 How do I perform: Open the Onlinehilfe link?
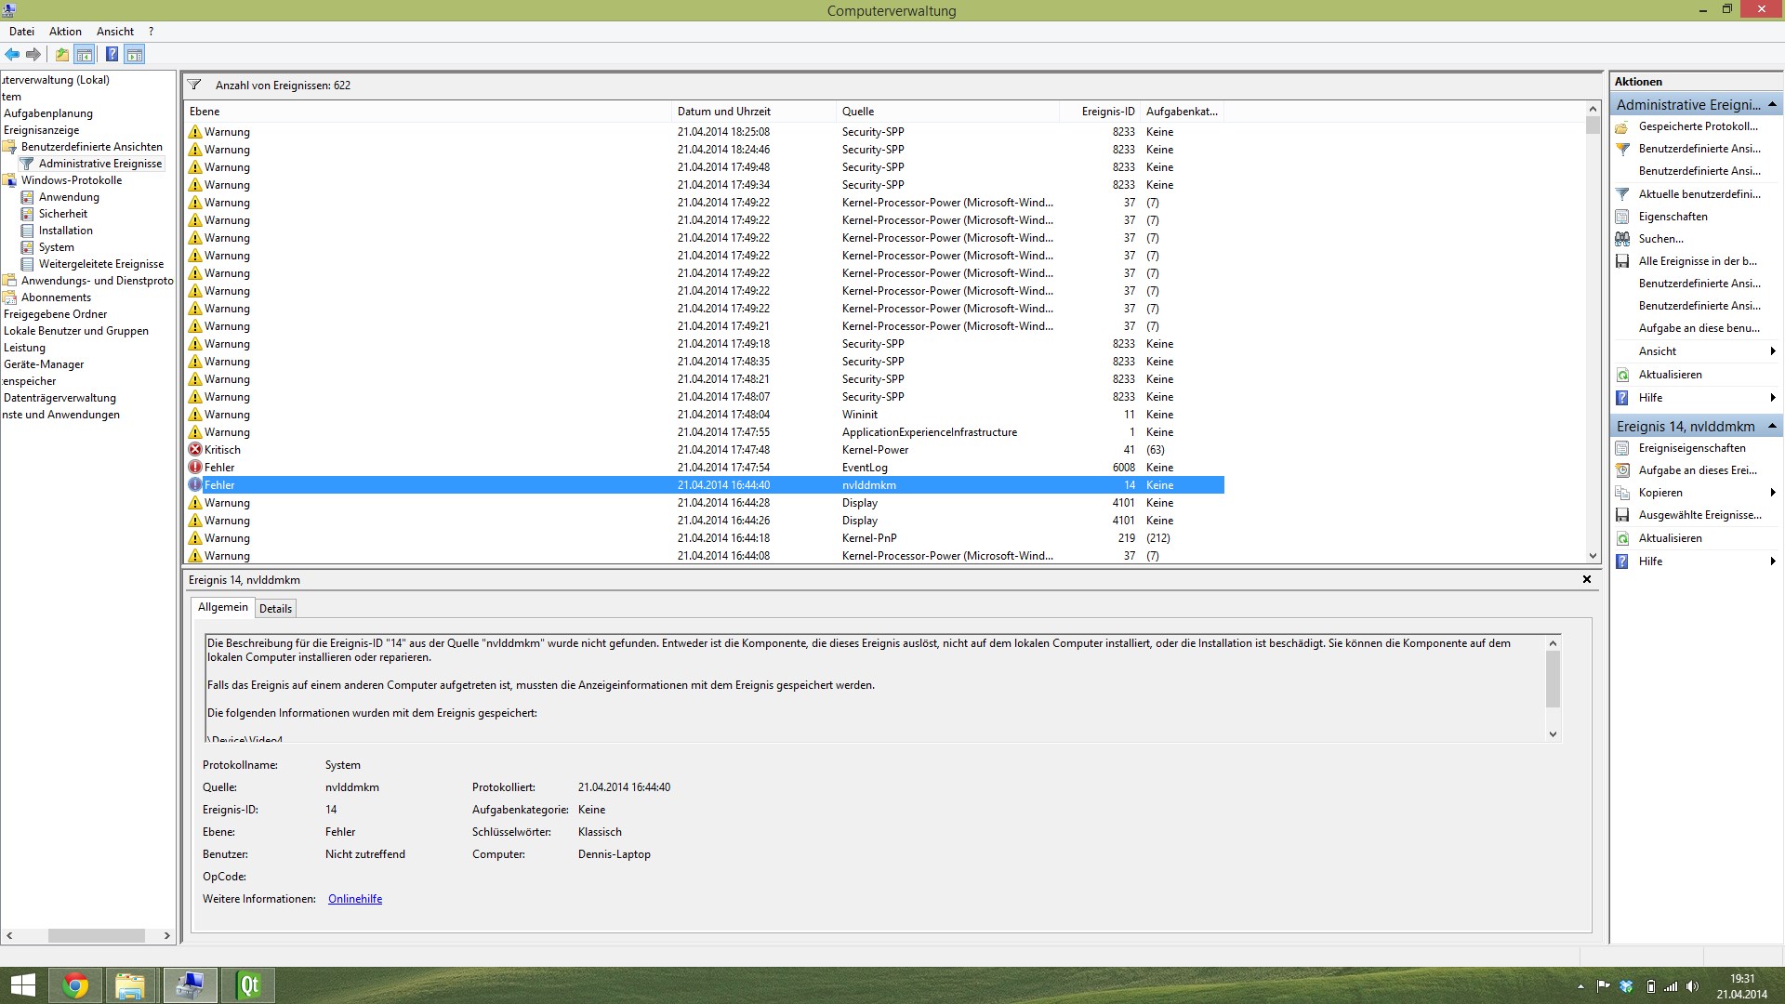click(355, 899)
